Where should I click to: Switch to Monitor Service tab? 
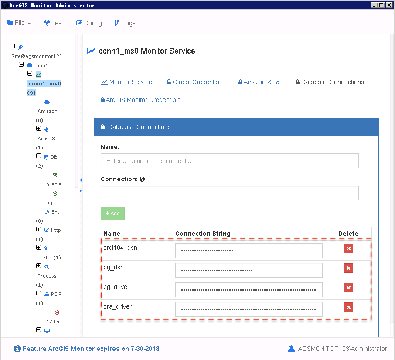click(x=126, y=82)
